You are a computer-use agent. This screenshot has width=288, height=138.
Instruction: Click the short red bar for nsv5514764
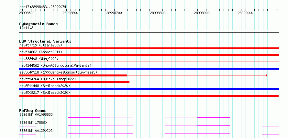coord(74,82)
